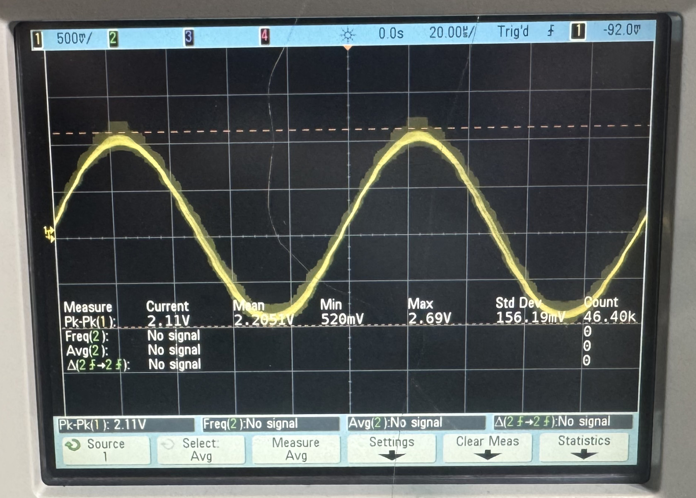Click the Min value 520mV

[x=342, y=319]
